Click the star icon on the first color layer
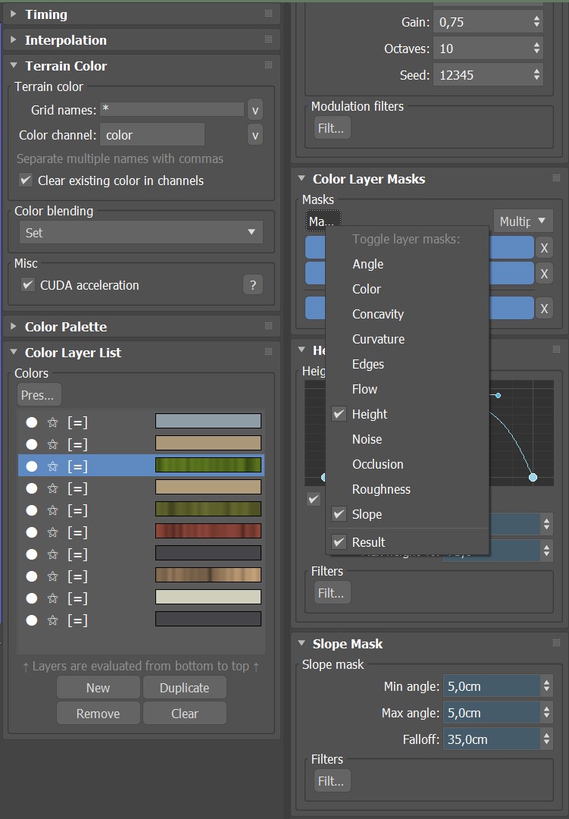The width and height of the screenshot is (569, 819). click(x=53, y=422)
